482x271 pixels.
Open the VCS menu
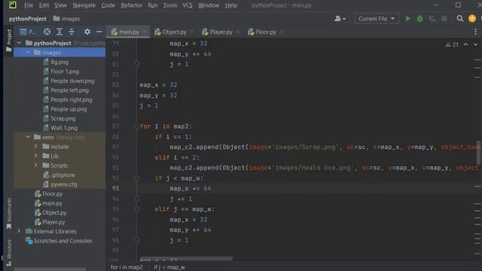click(188, 5)
